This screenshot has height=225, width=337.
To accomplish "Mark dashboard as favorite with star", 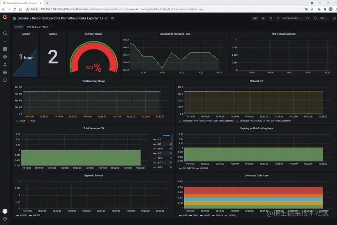I will coord(106,18).
